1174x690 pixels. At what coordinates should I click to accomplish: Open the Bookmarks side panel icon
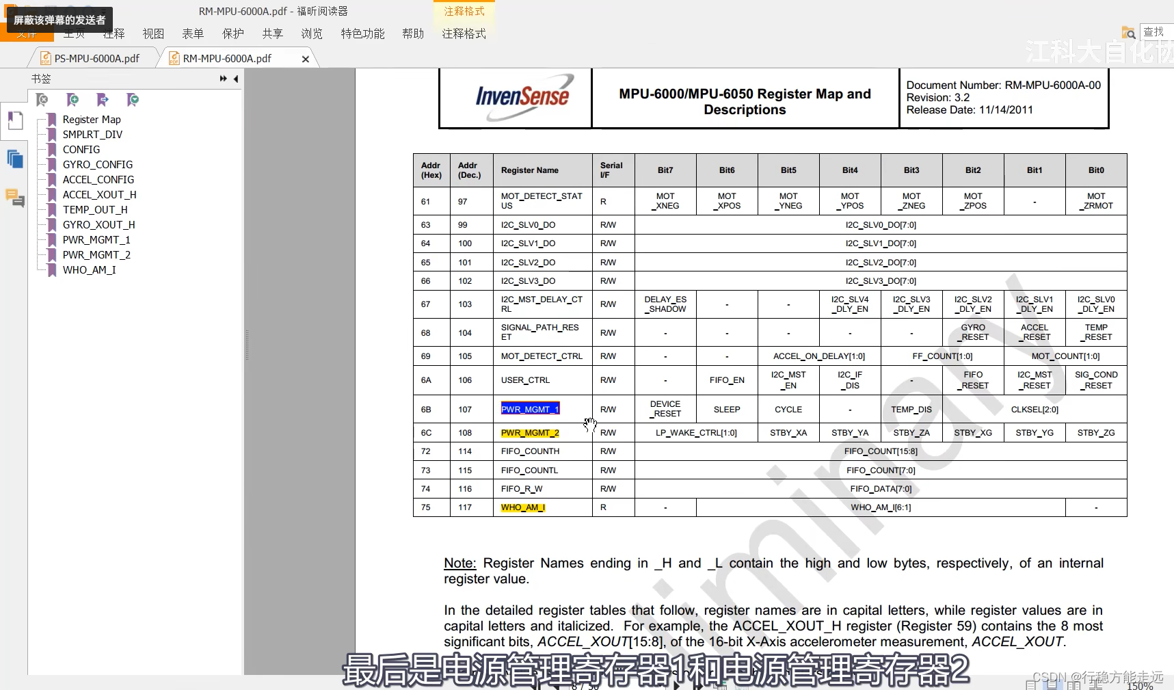click(15, 122)
